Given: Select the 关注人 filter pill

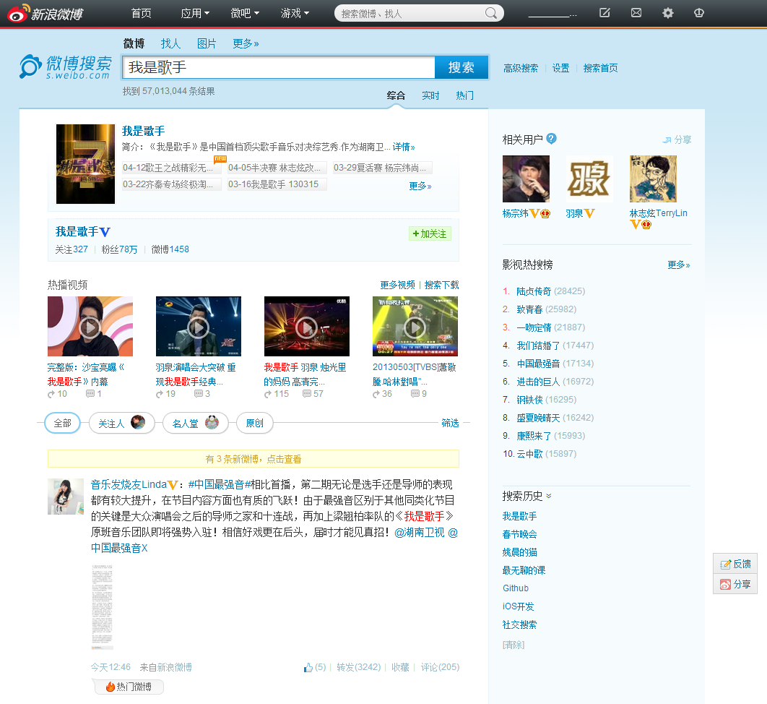Looking at the screenshot, I should tap(121, 423).
